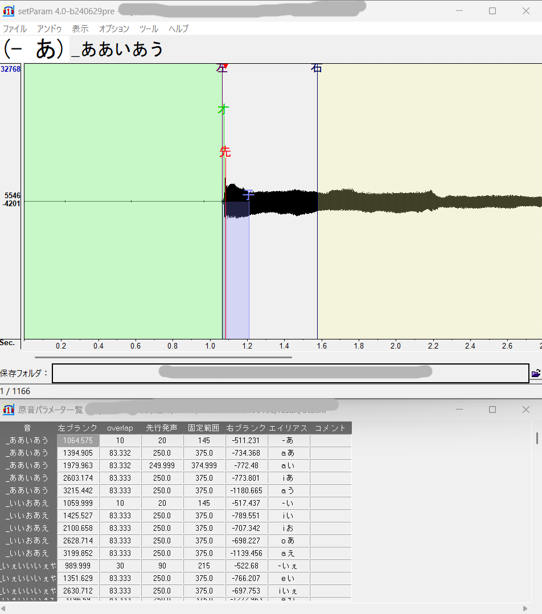Screen dimensions: 542x614
Task: Click the overlap column header
Action: coord(120,428)
